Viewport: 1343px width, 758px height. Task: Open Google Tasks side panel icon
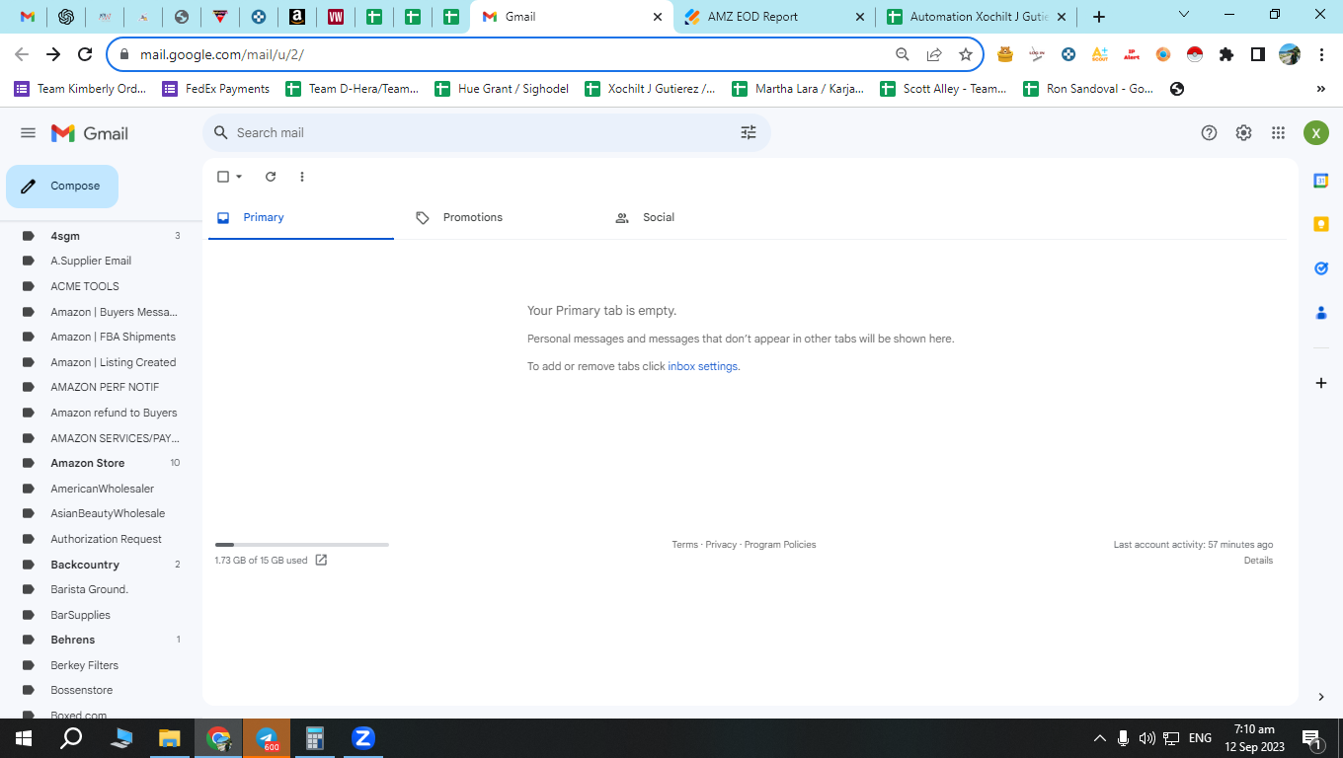pos(1321,268)
